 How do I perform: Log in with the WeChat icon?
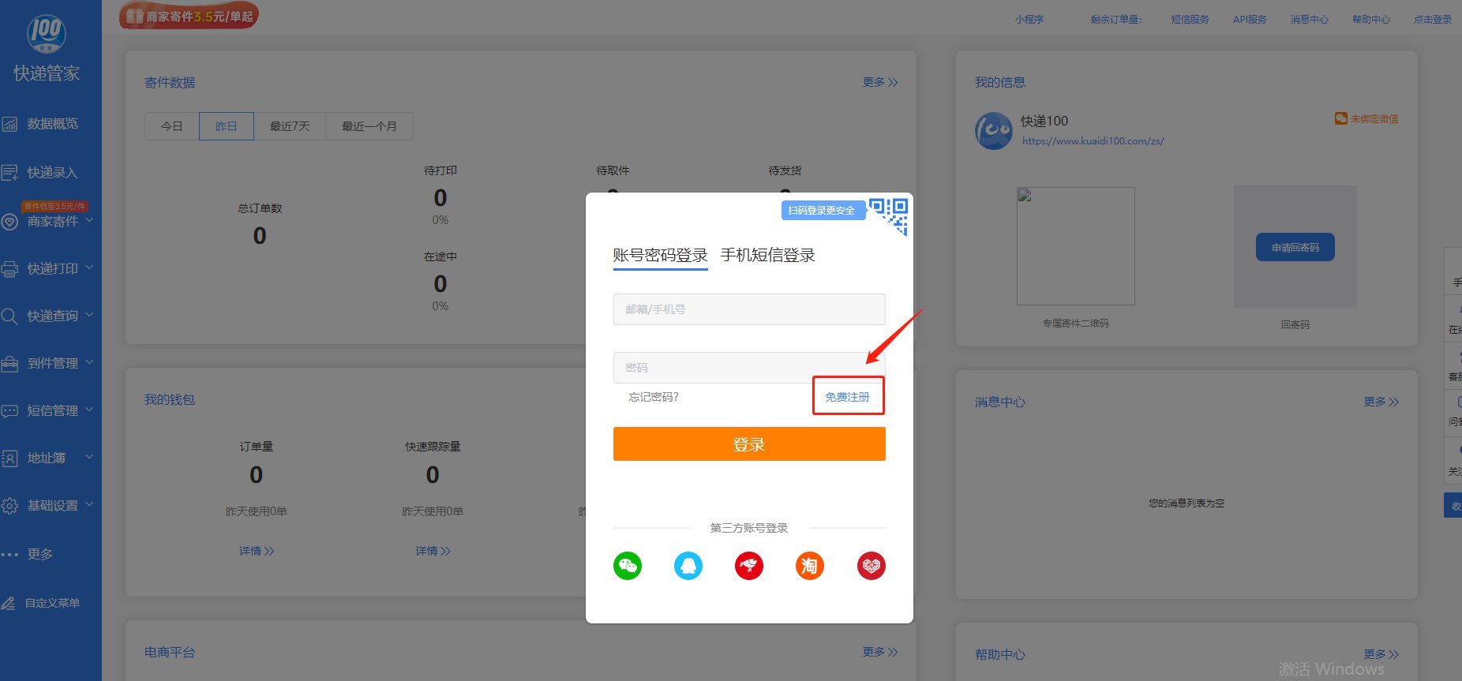(x=628, y=566)
